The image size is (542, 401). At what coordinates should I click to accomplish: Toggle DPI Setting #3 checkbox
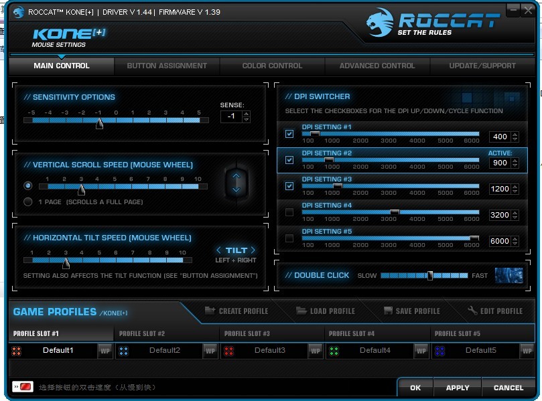(289, 186)
